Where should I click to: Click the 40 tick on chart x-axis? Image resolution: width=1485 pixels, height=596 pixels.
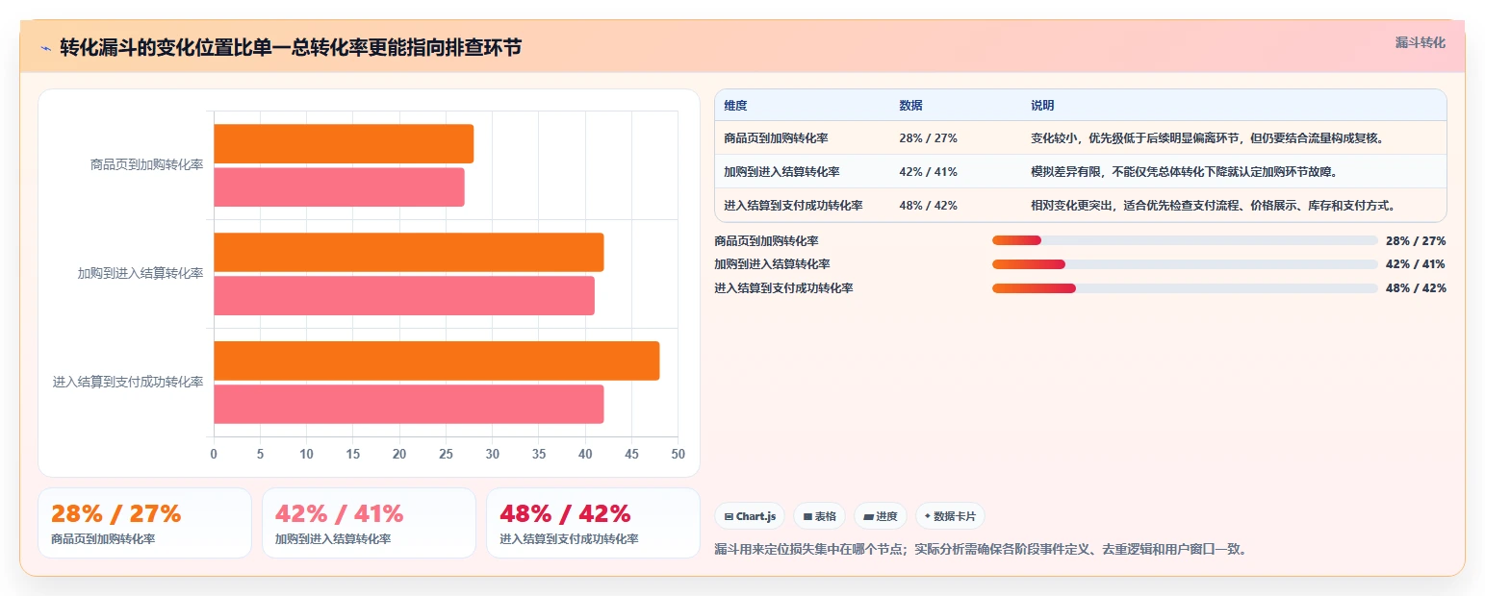585,454
